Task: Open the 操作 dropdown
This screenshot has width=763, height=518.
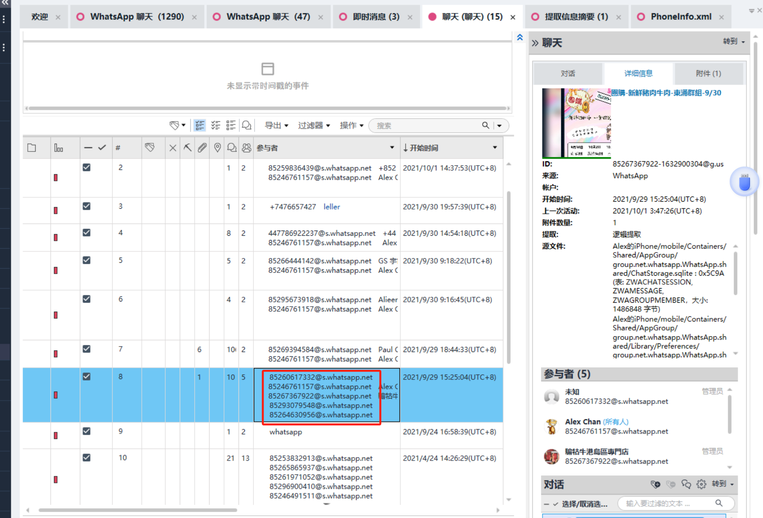Action: (351, 125)
